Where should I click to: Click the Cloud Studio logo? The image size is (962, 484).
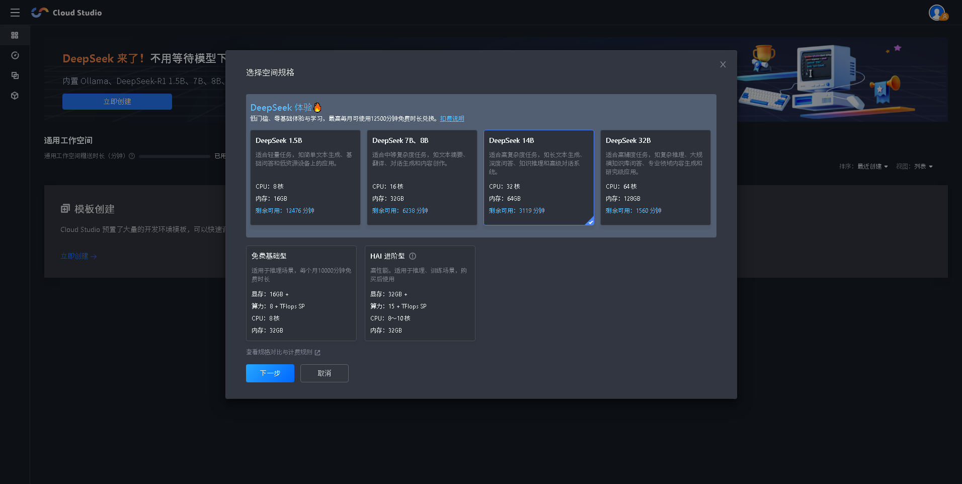click(66, 13)
